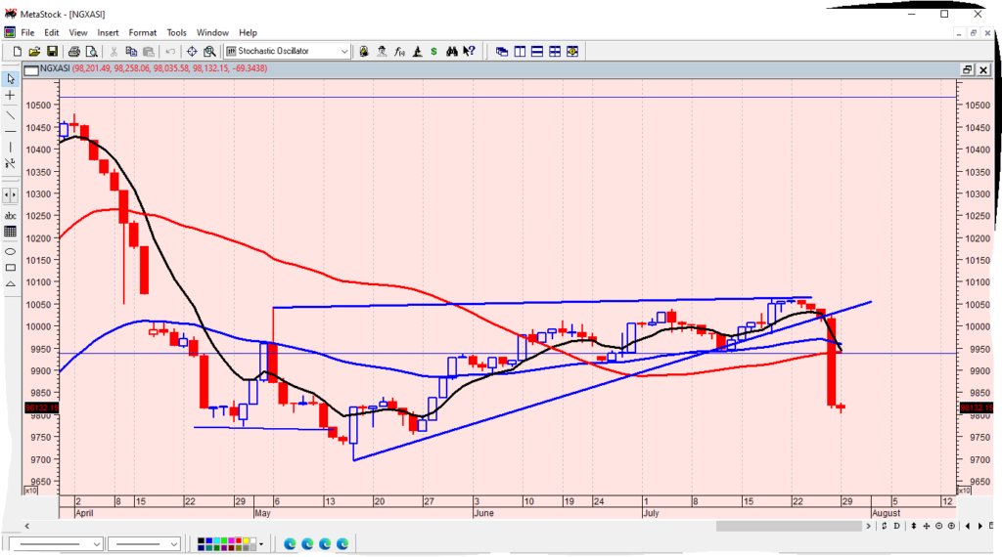This screenshot has height=557, width=1002.
Task: Open the first line style dropdown
Action: pos(96,543)
